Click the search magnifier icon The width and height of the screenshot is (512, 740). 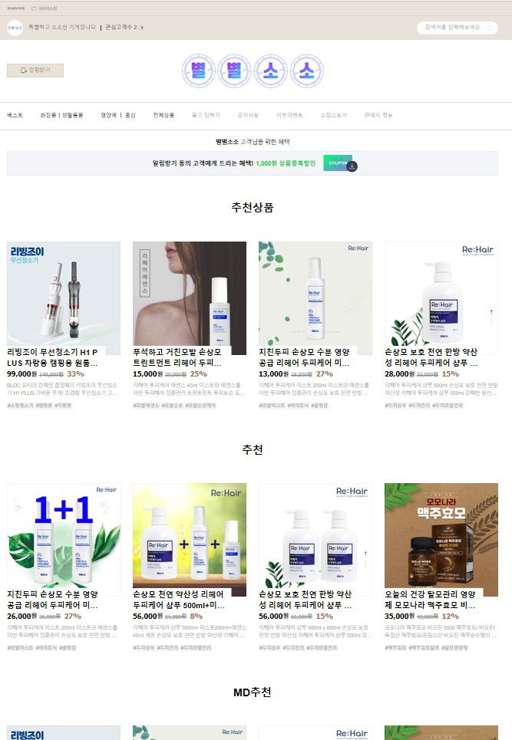coord(490,28)
